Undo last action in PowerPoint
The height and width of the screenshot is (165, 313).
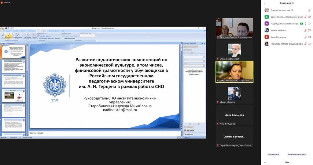click(8, 28)
